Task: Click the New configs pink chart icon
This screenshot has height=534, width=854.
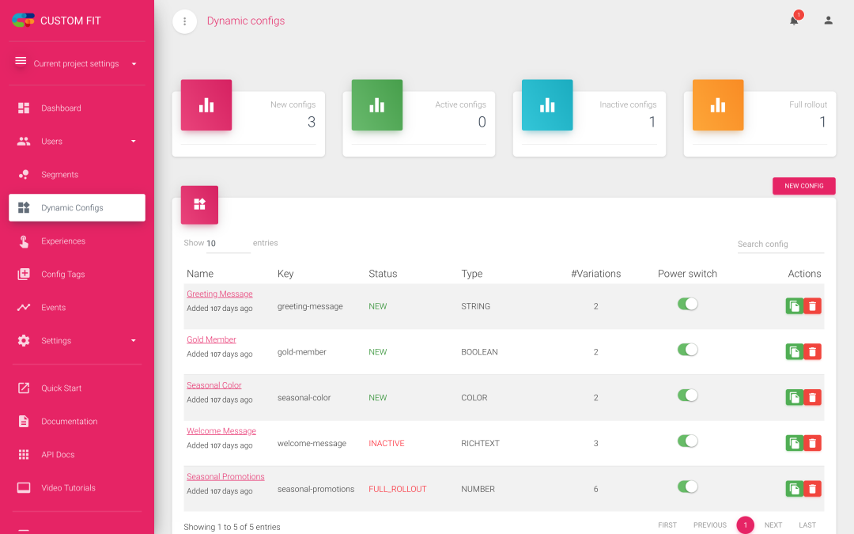Action: pos(206,105)
